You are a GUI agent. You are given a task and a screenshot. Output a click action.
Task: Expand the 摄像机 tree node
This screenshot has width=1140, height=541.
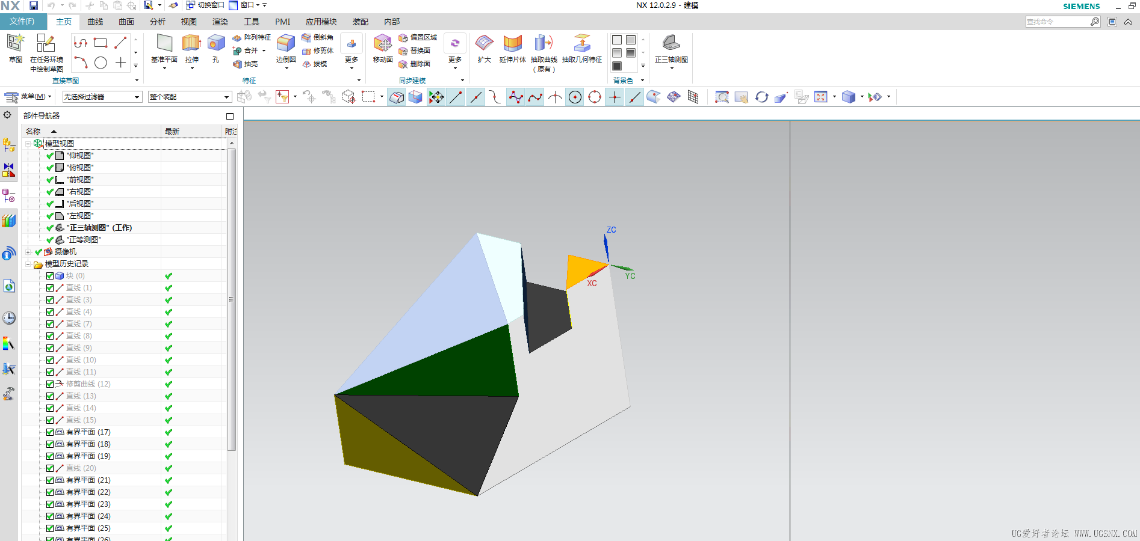(28, 252)
